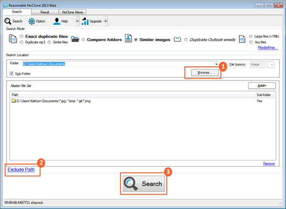Click the toolbar Search magnifier icon
Viewport: 286px width, 209px height.
8,21
